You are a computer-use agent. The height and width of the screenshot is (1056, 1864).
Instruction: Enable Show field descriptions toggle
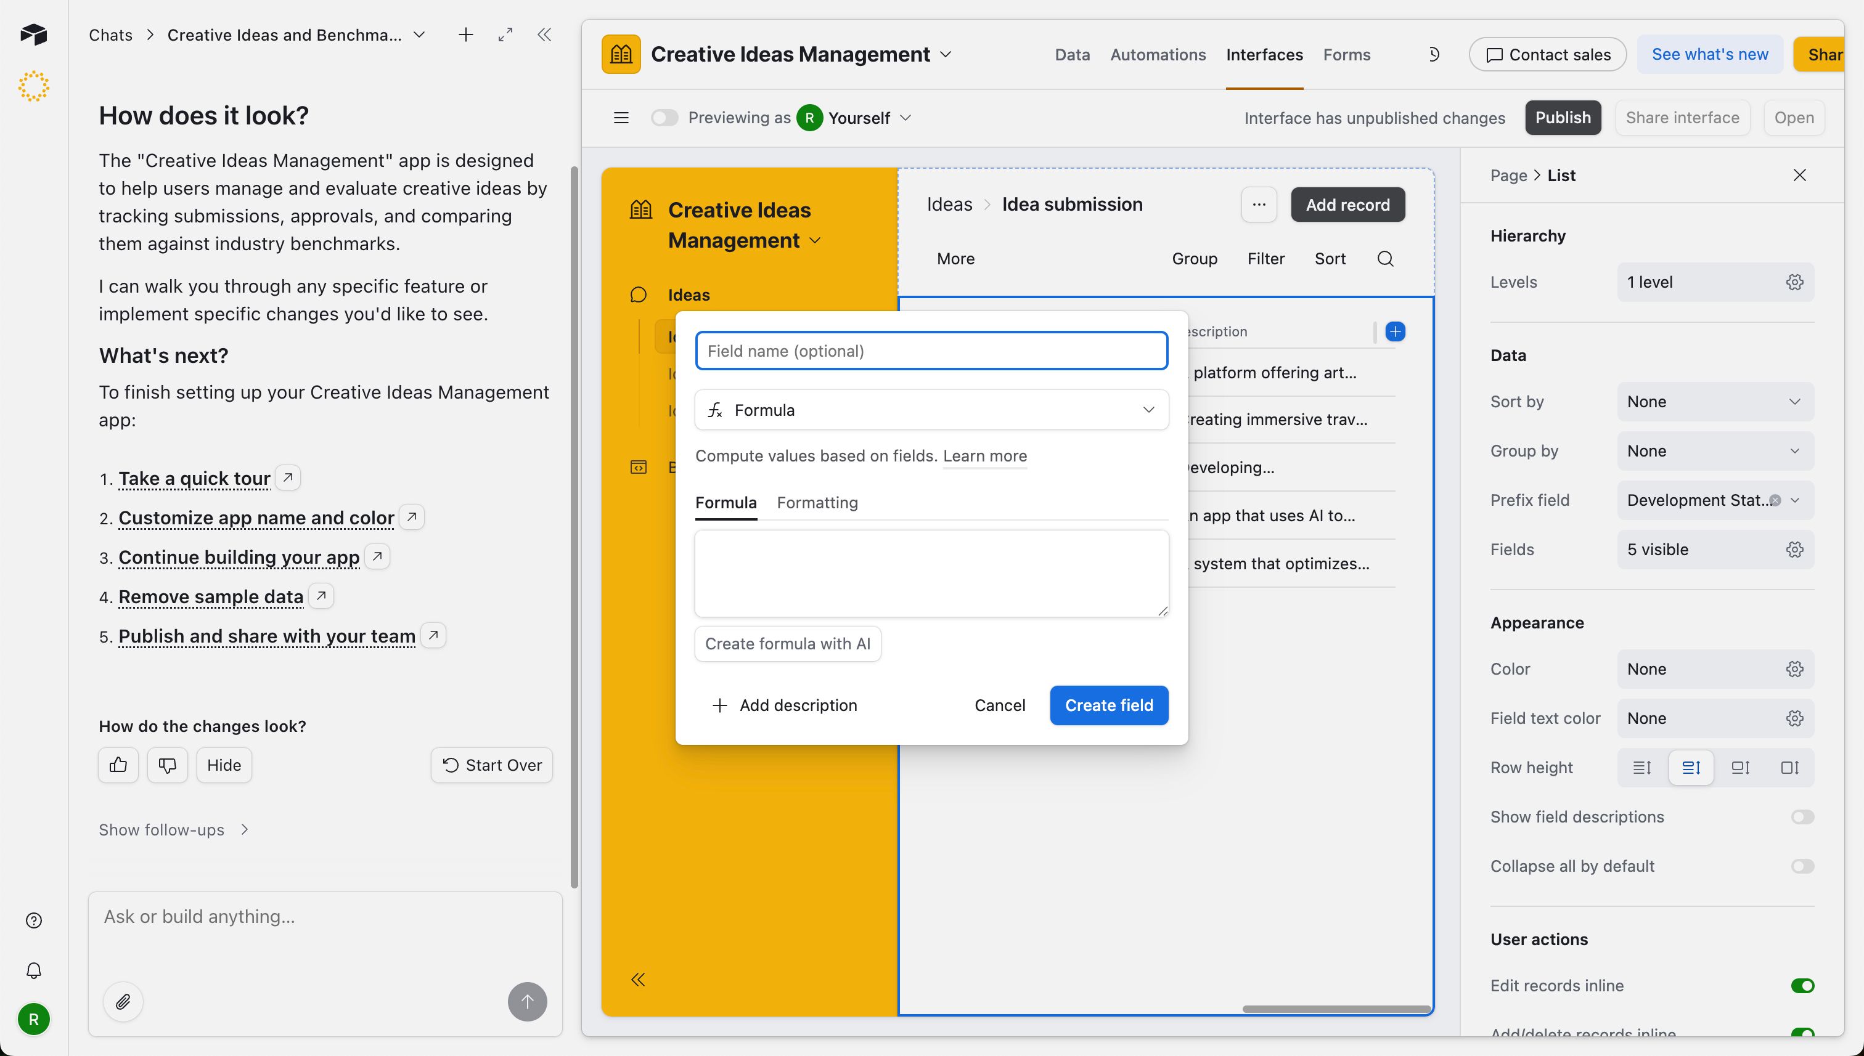1802,818
